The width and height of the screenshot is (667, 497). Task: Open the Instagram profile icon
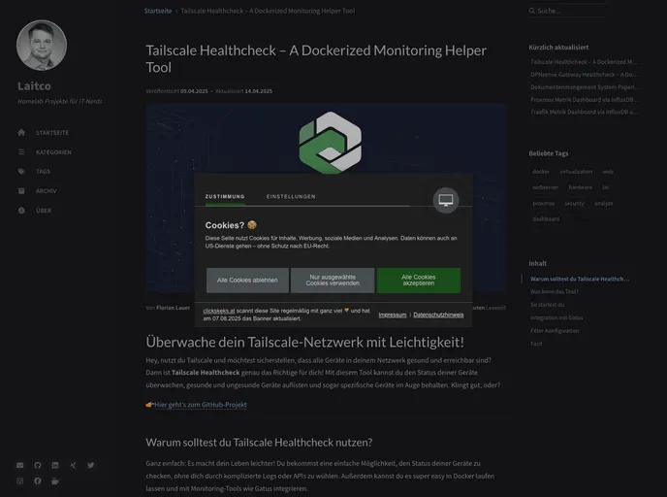(x=20, y=480)
